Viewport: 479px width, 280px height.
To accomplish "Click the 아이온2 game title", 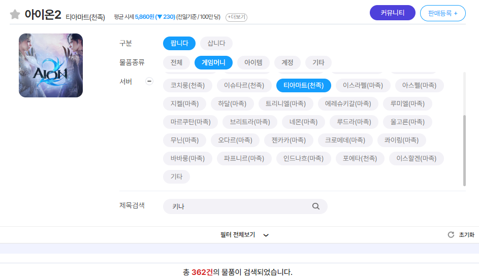I will (x=43, y=15).
